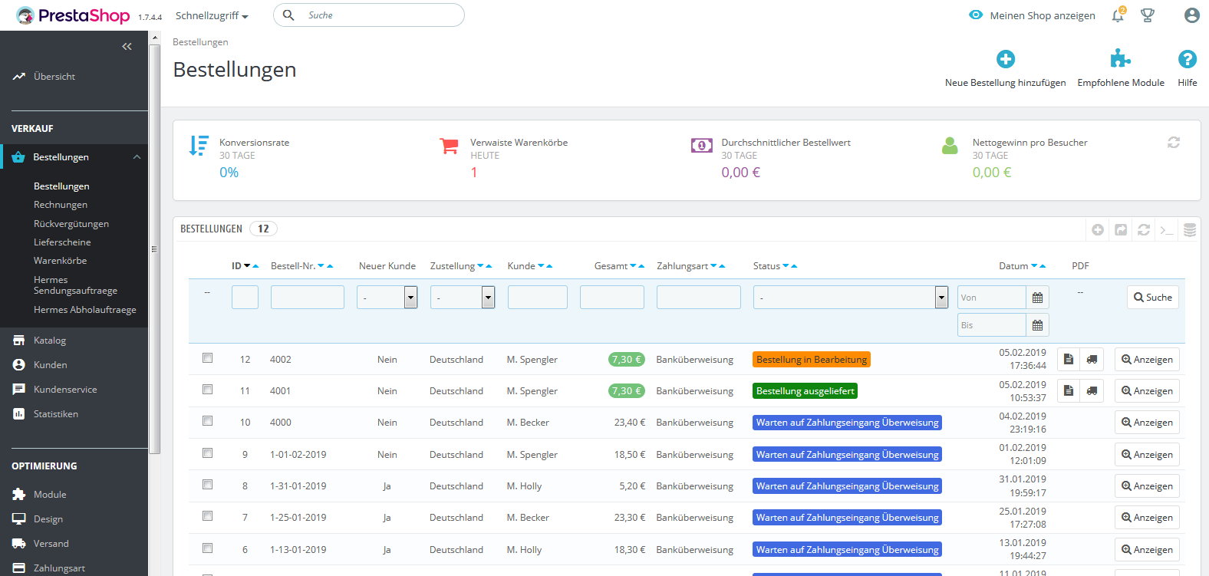
Task: Click the sidebar vertical scrollbar
Action: (x=155, y=249)
